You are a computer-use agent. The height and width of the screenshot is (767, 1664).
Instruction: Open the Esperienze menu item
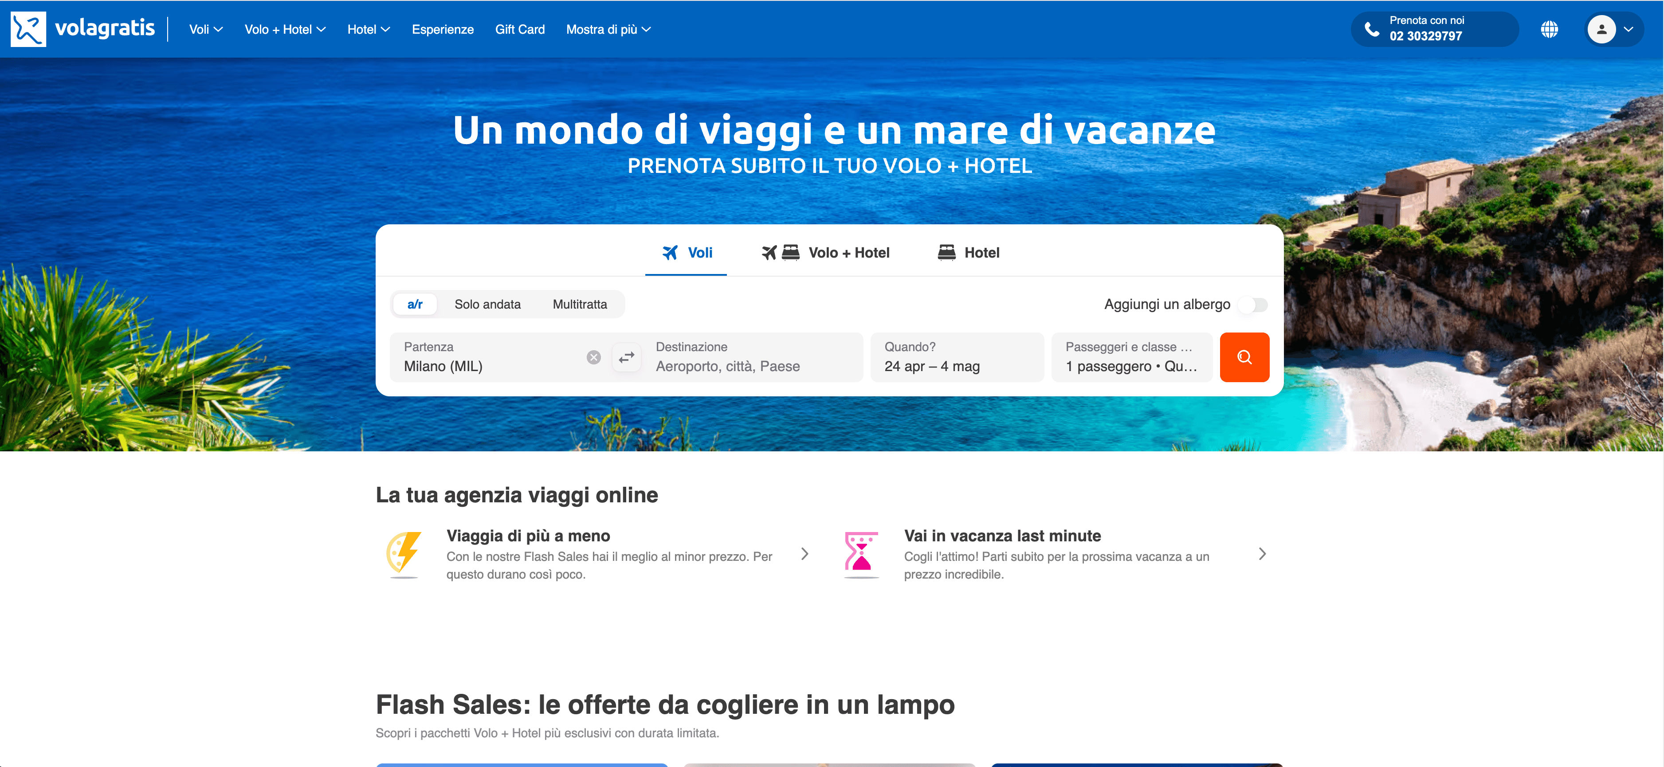point(443,29)
